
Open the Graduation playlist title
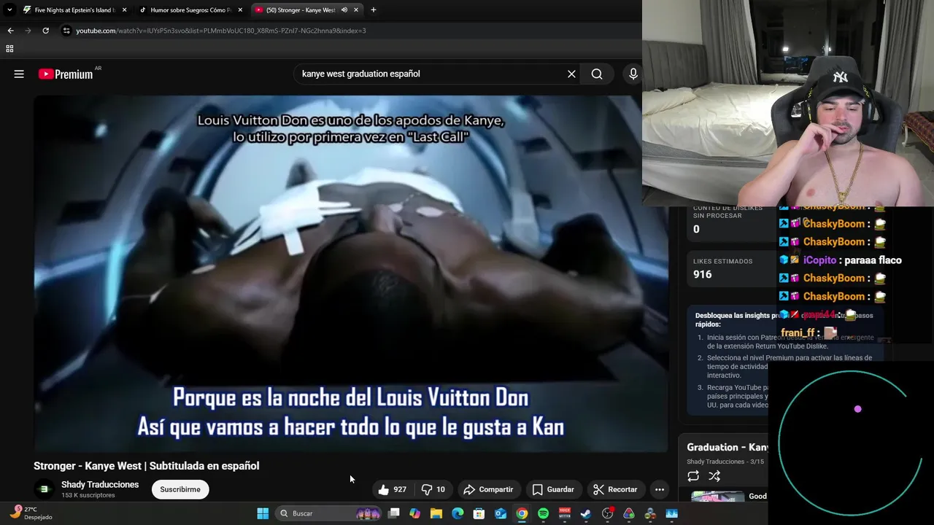tap(727, 447)
